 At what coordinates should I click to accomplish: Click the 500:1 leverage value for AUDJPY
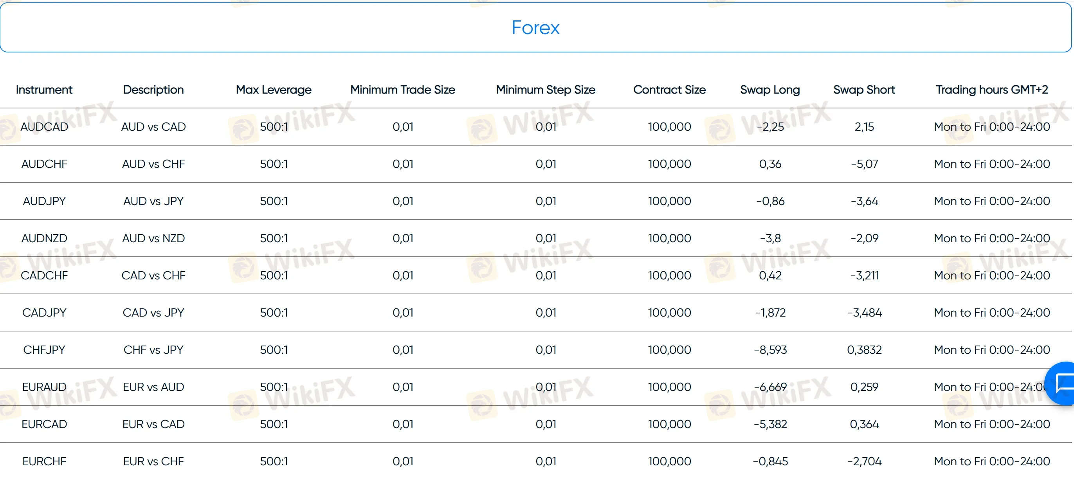pyautogui.click(x=273, y=200)
